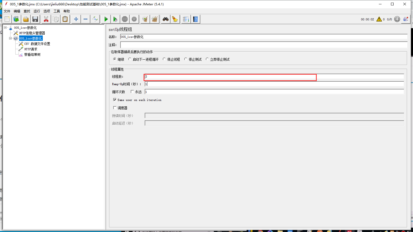Viewport: 413px width, 232px height.
Task: Open the 查找 menu
Action: [27, 11]
